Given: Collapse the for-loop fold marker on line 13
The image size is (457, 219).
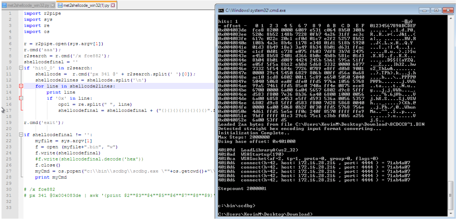Looking at the screenshot, I should 20,86.
